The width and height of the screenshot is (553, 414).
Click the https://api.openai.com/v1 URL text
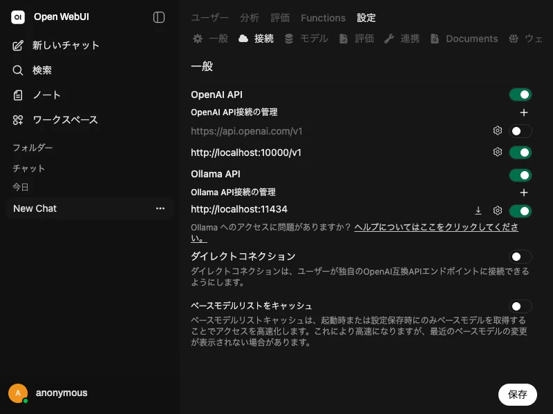247,131
